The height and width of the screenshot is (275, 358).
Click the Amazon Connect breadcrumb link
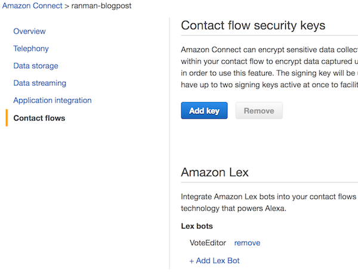(x=32, y=5)
